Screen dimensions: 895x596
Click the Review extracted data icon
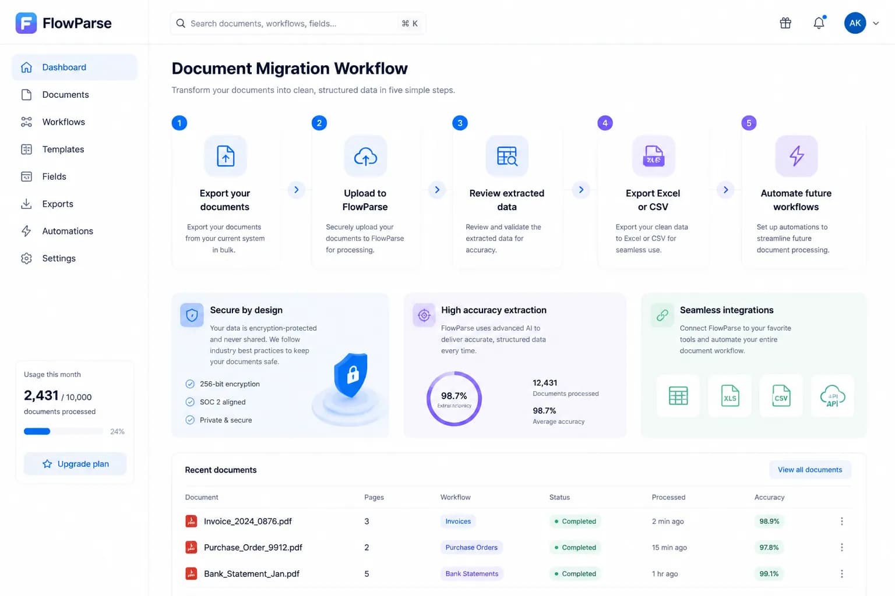click(507, 156)
